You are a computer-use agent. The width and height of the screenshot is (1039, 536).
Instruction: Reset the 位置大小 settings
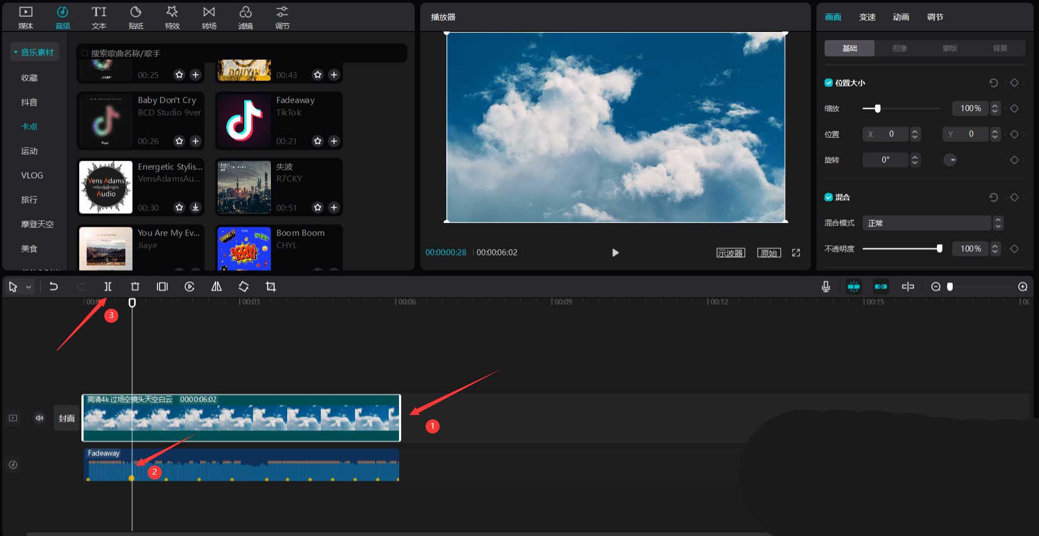[x=993, y=83]
